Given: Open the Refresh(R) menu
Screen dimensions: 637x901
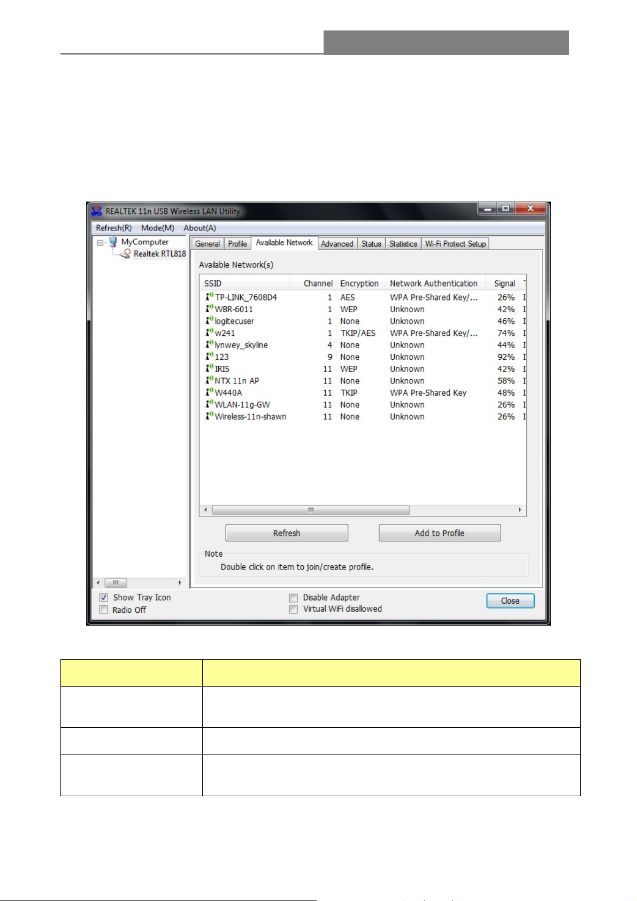Looking at the screenshot, I should (114, 228).
